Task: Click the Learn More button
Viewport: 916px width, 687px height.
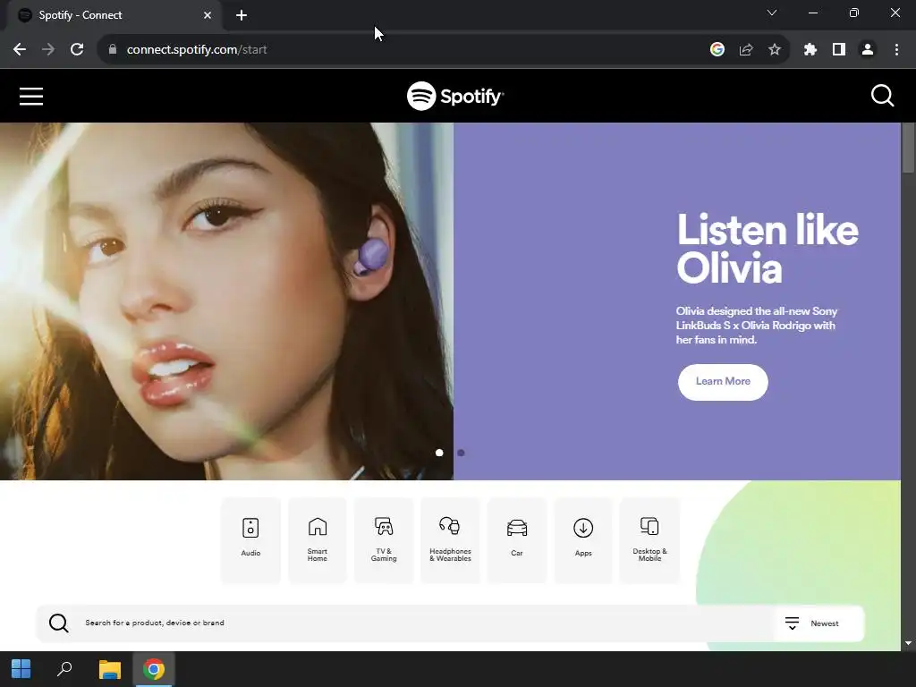Action: 723,382
